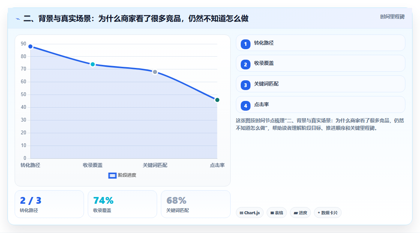Open the 点击率 list item
The image size is (420, 233).
click(x=320, y=105)
